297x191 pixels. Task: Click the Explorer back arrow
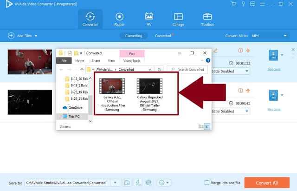(x=61, y=69)
